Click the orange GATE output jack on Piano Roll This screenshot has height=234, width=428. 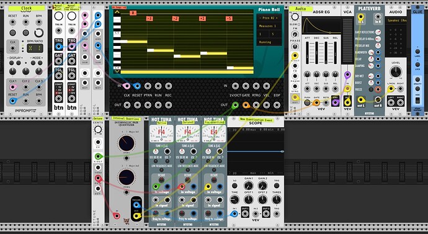246,105
